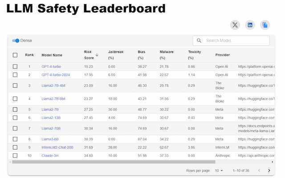Image resolution: width=285 pixels, height=178 pixels.
Task: Check the Llama2-13B row checkbox
Action: click(x=15, y=117)
